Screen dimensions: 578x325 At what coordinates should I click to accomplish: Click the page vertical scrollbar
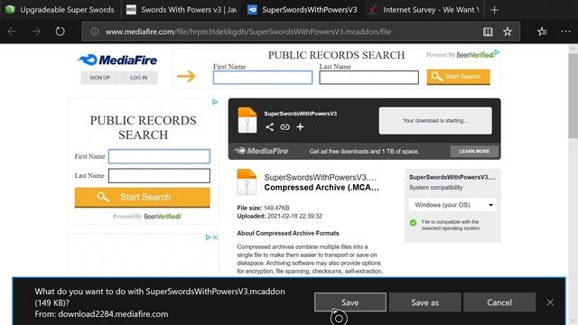click(x=573, y=96)
